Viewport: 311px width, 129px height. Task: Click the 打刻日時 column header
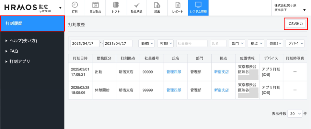(80, 59)
